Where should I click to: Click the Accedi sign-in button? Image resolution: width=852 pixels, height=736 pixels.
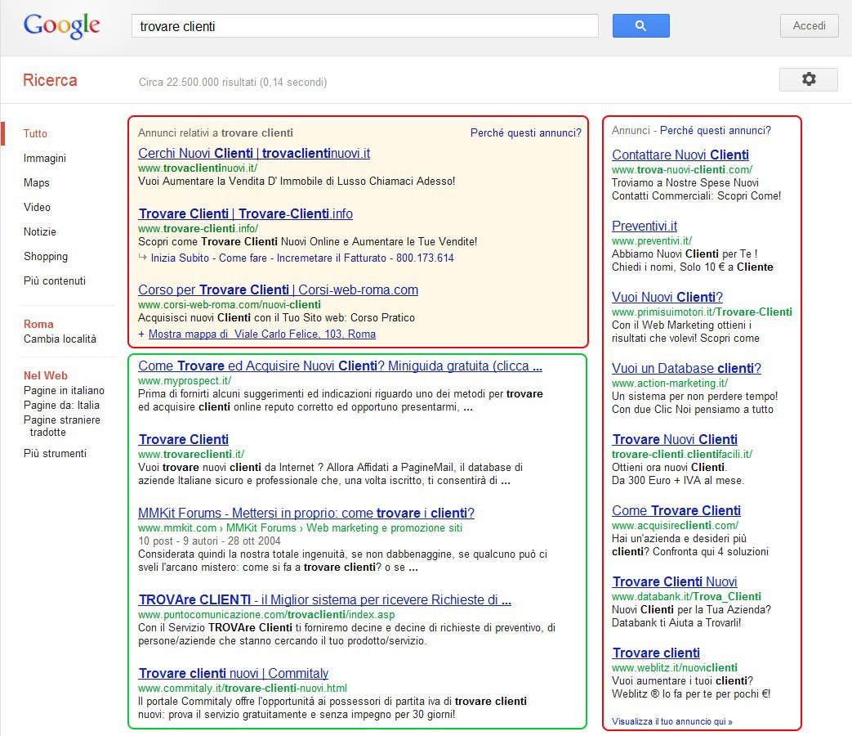pos(809,25)
